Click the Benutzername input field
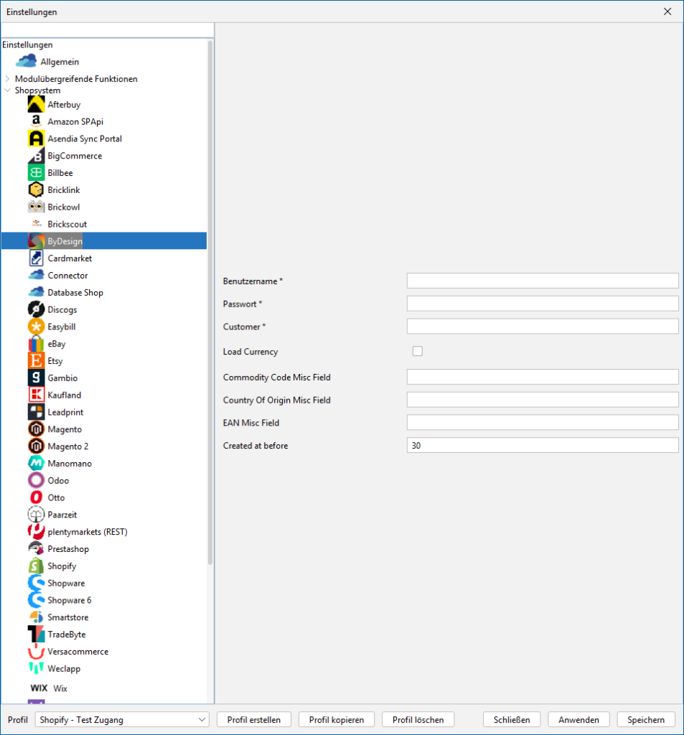This screenshot has height=735, width=684. (542, 281)
